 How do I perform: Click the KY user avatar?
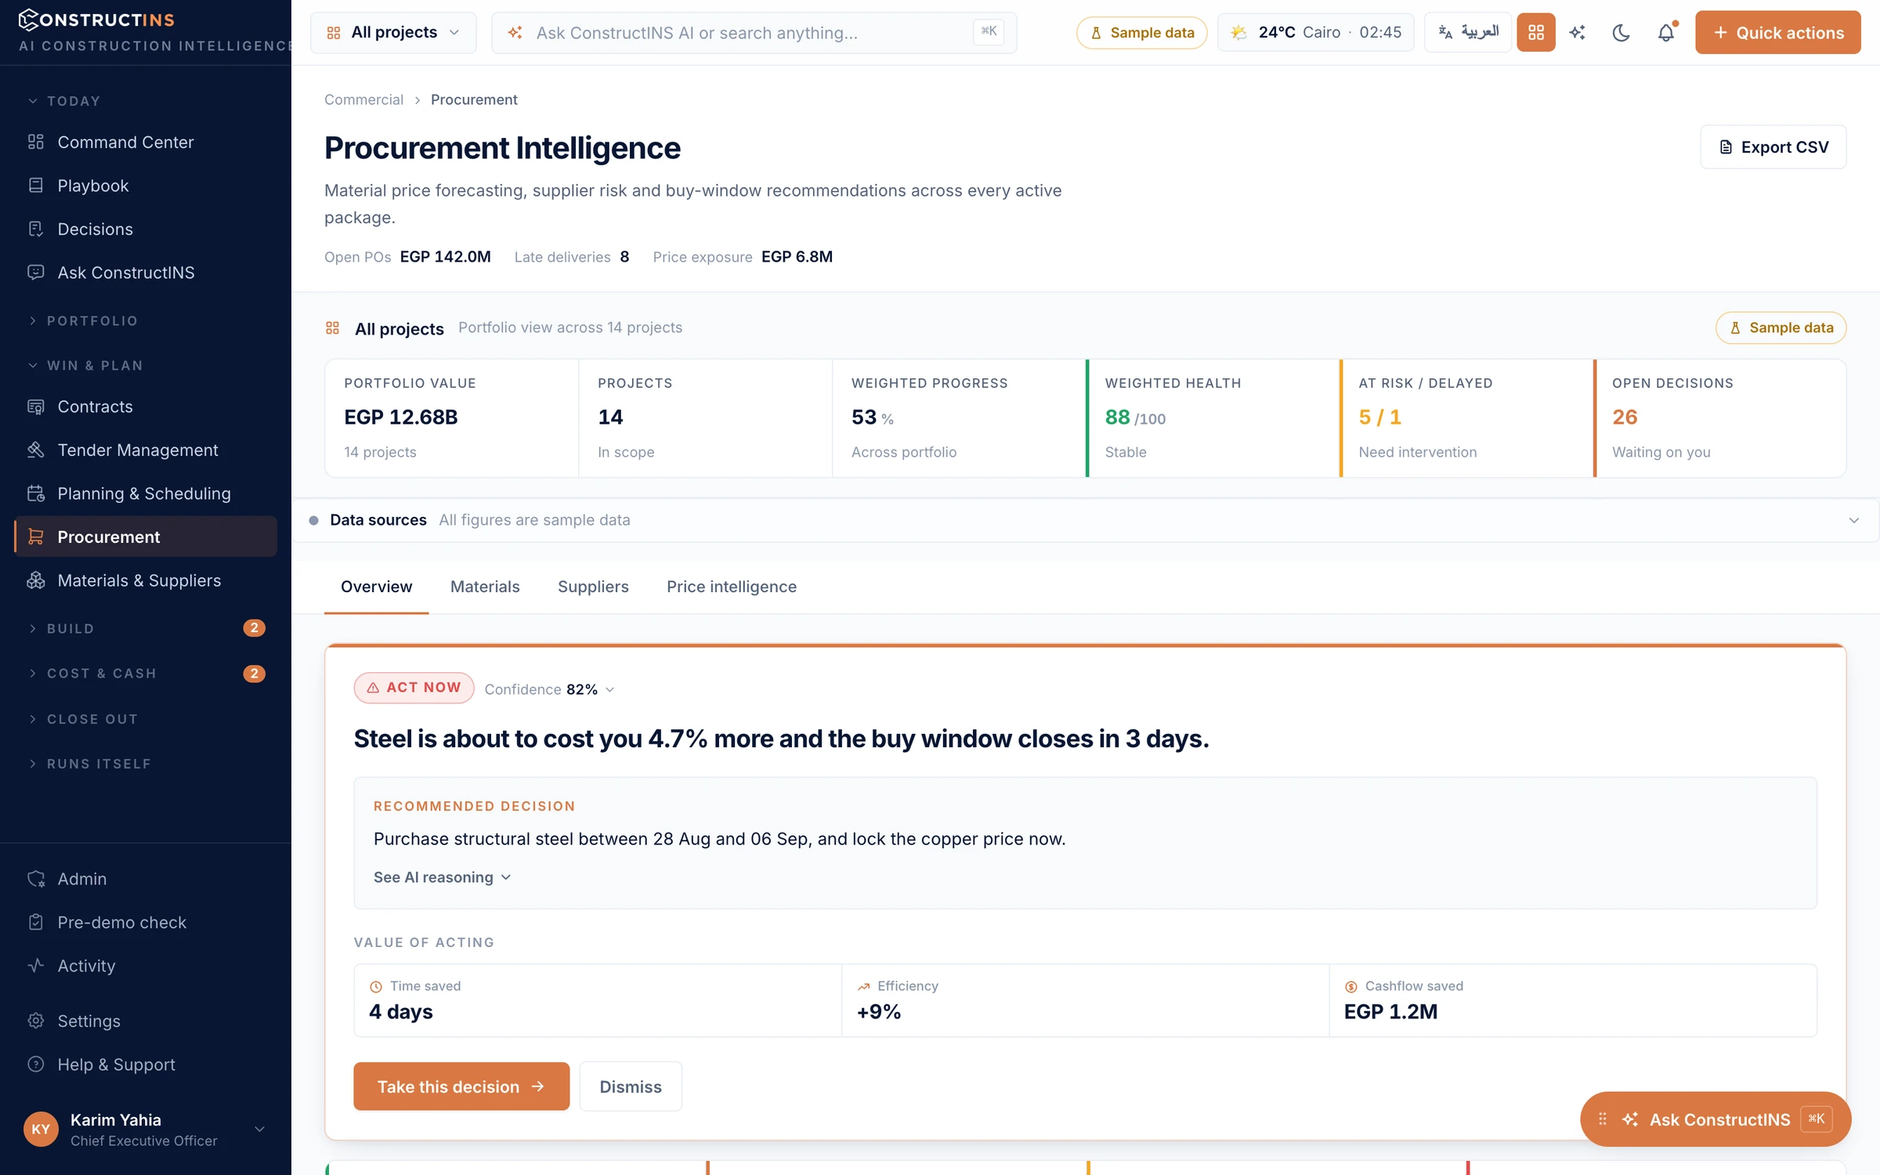[41, 1129]
